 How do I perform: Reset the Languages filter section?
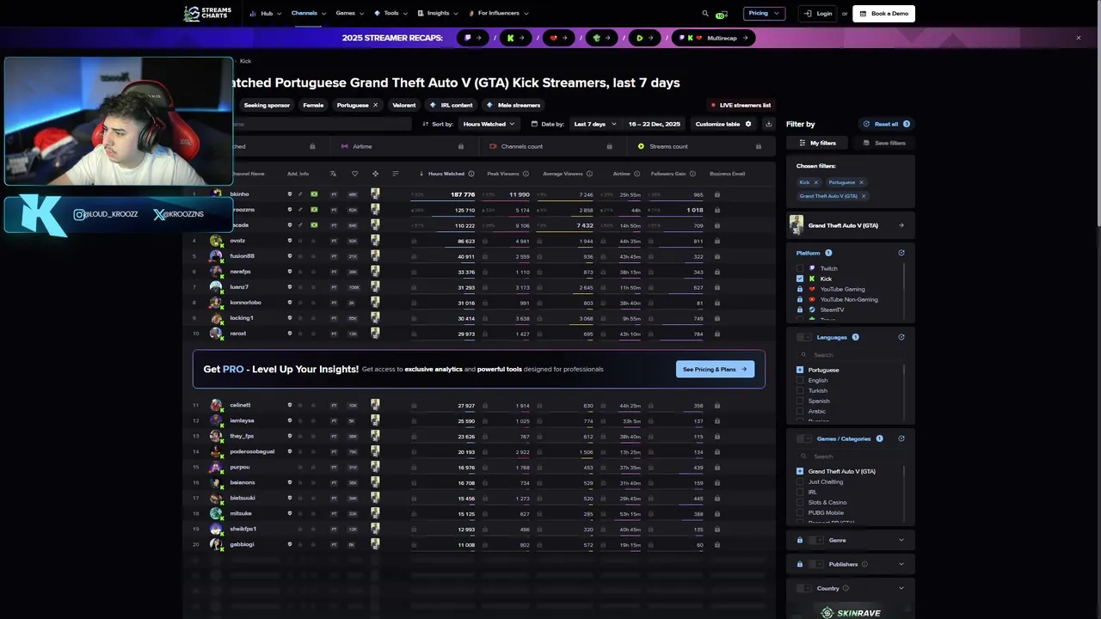(901, 337)
